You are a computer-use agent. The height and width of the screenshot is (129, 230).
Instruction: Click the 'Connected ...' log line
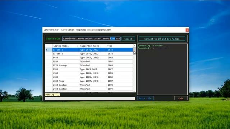click(x=146, y=48)
